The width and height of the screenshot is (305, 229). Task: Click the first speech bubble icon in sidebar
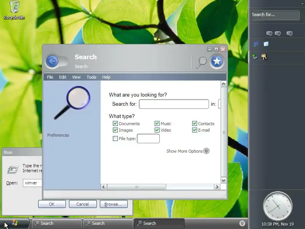(269, 34)
